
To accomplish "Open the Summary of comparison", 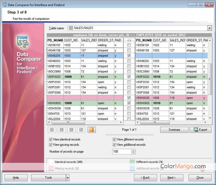I will point(174,130).
